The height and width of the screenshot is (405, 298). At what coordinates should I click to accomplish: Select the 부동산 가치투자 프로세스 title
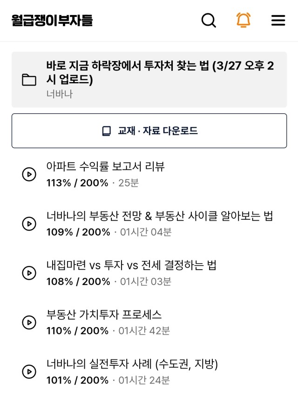pyautogui.click(x=104, y=314)
